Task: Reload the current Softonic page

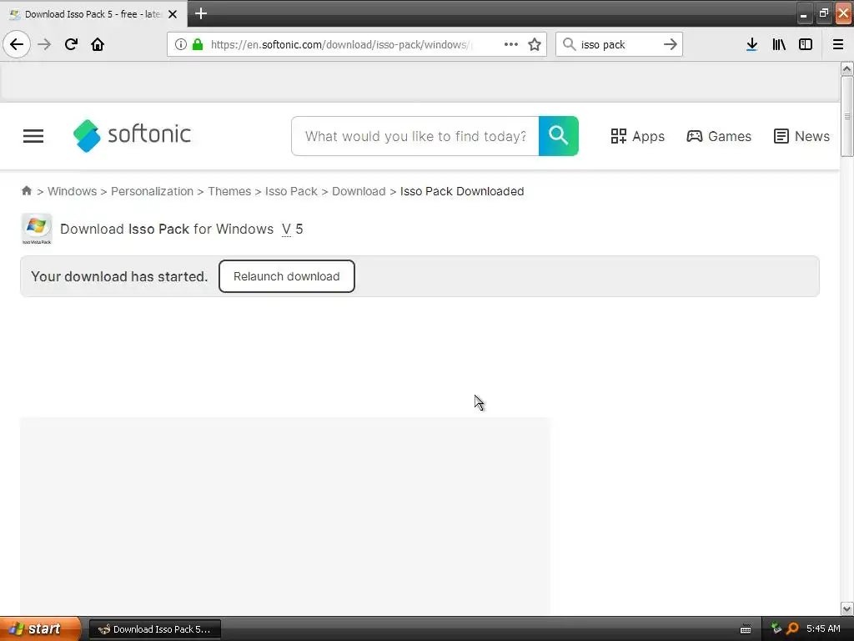Action: point(71,44)
